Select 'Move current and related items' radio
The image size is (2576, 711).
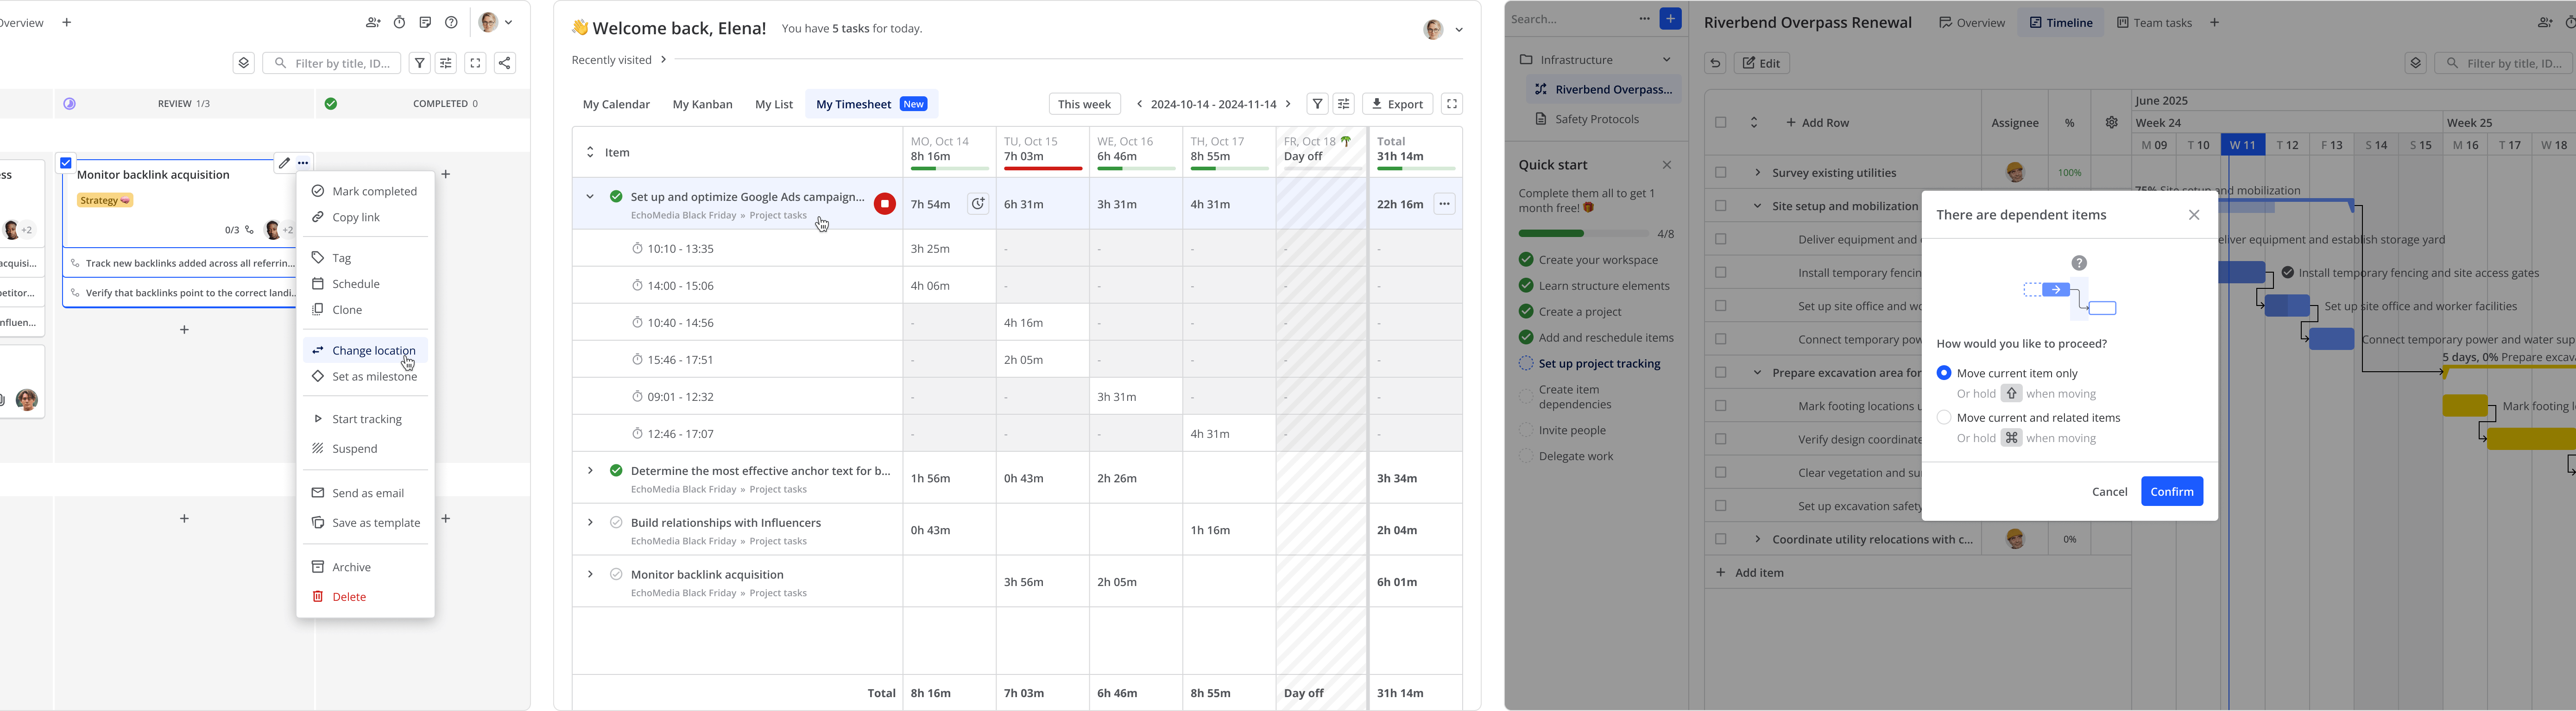pyautogui.click(x=1943, y=418)
